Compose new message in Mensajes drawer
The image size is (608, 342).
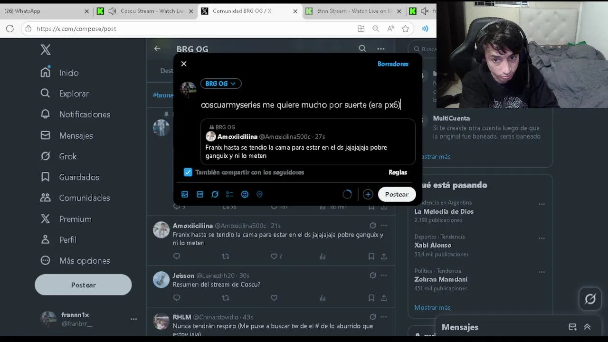pyautogui.click(x=572, y=327)
